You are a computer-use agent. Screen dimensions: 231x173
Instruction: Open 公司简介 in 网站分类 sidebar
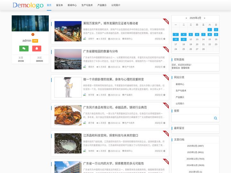click(x=180, y=103)
